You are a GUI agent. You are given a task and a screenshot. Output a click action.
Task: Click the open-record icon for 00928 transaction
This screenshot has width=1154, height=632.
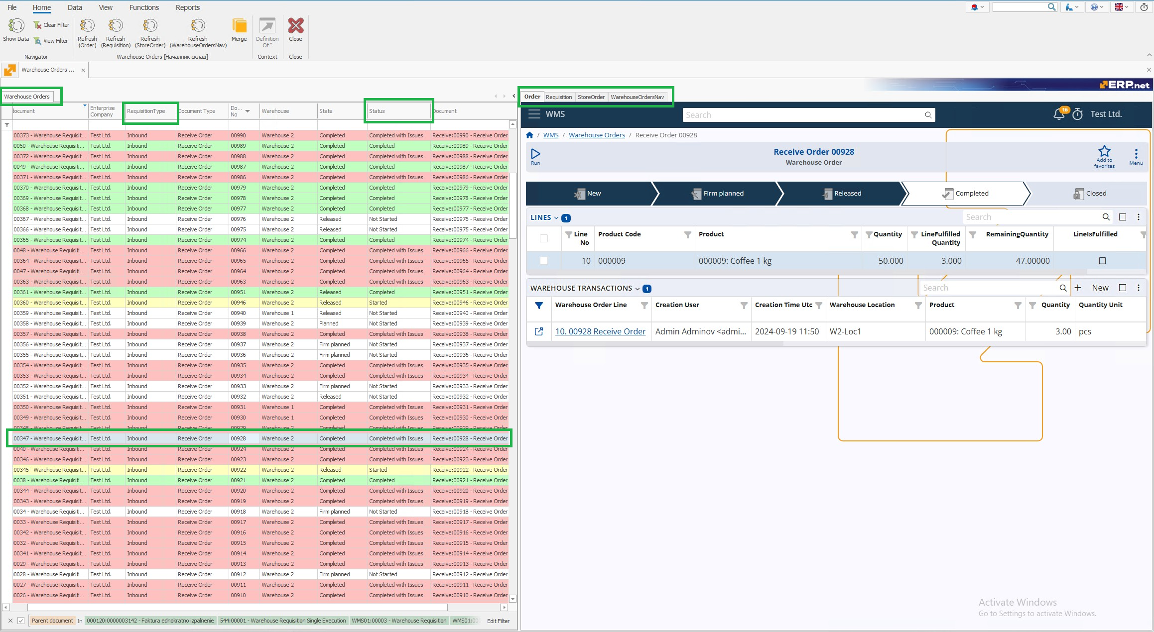pos(539,331)
